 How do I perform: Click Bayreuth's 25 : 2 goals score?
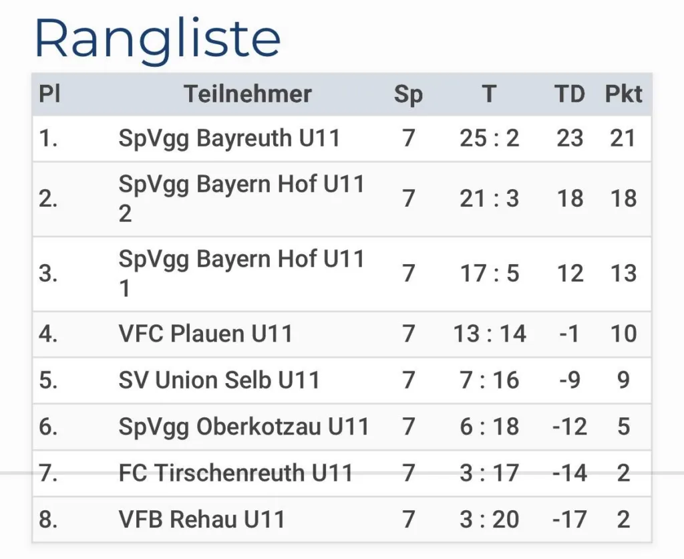pos(489,138)
